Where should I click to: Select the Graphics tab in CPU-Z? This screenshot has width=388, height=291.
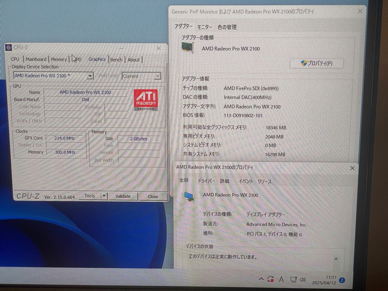97,59
